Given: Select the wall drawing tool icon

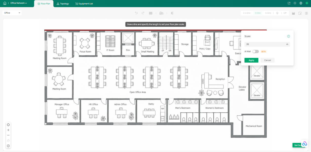Looking at the screenshot, I should coord(151,13).
